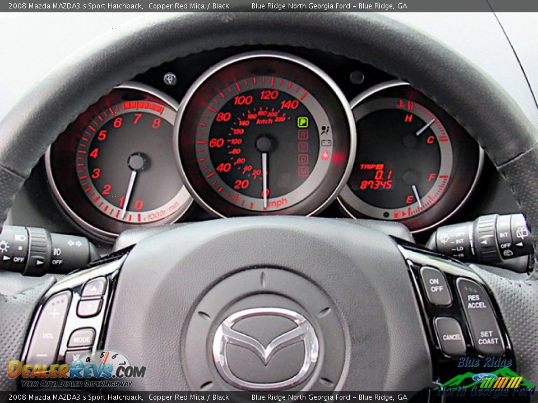Turn the rear wiper to OFF
Image resolution: width=538 pixels, height=403 pixels.
point(505,245)
